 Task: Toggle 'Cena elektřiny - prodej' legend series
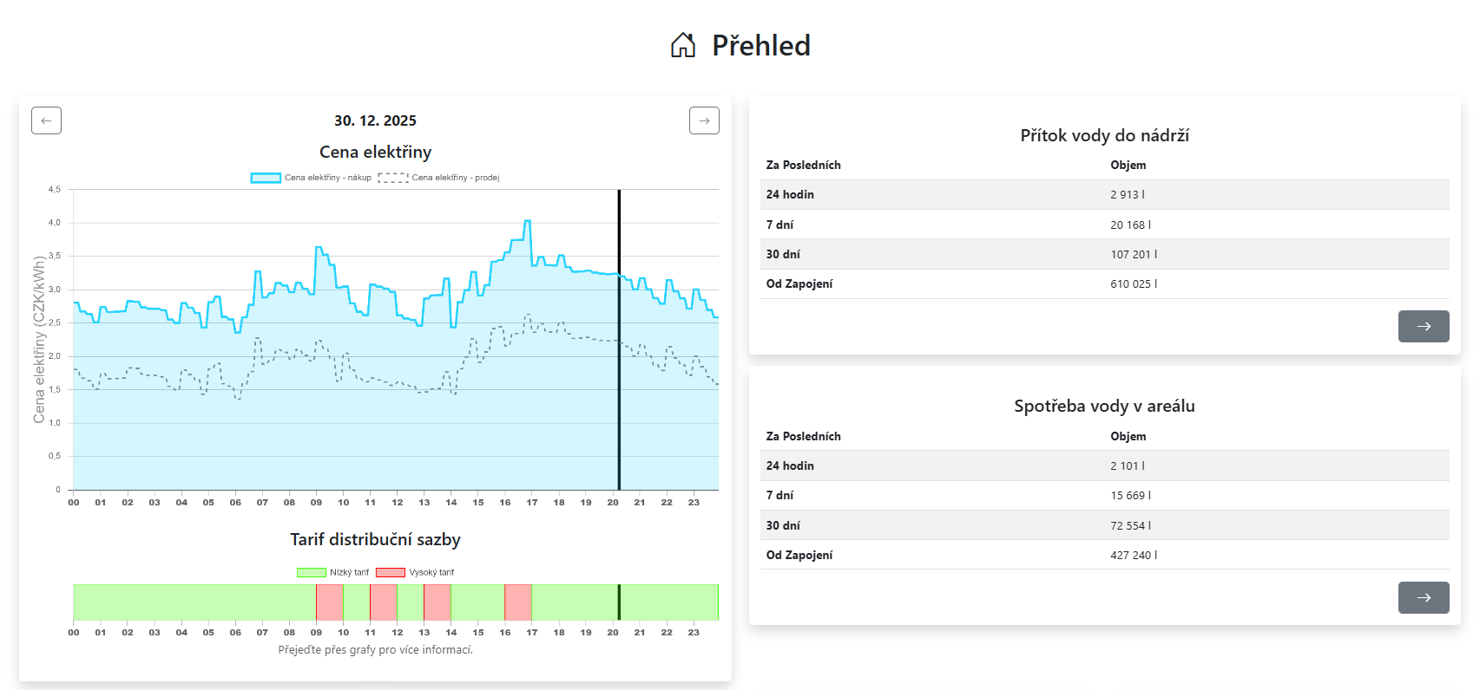[455, 178]
